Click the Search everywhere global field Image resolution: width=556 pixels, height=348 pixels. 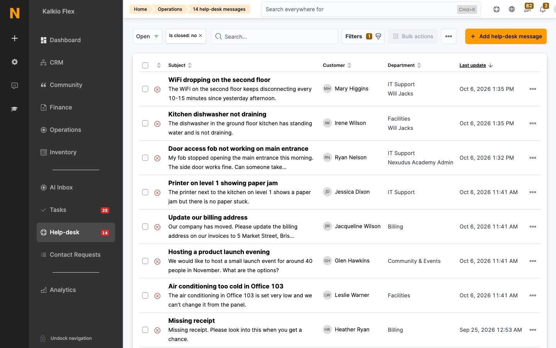[x=371, y=9]
